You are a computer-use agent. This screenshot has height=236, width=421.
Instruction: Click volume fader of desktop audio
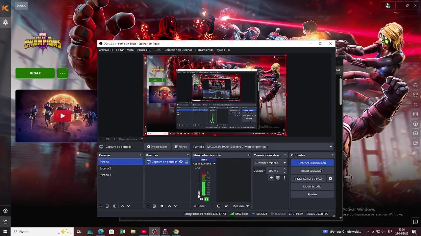199,193
